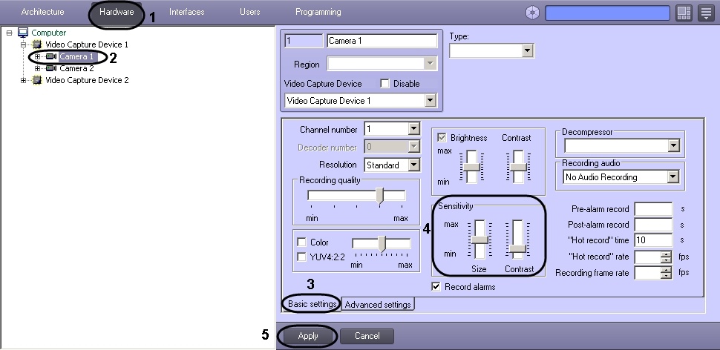Click the camera name field Camera 1
The width and height of the screenshot is (720, 350).
coord(382,41)
